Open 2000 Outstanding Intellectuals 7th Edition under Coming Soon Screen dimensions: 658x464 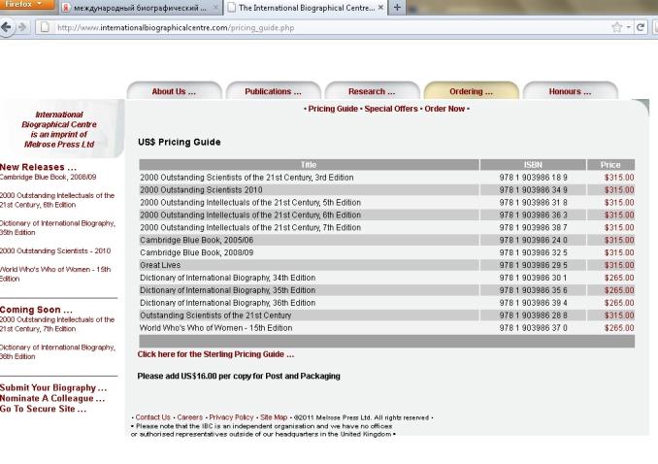57,324
